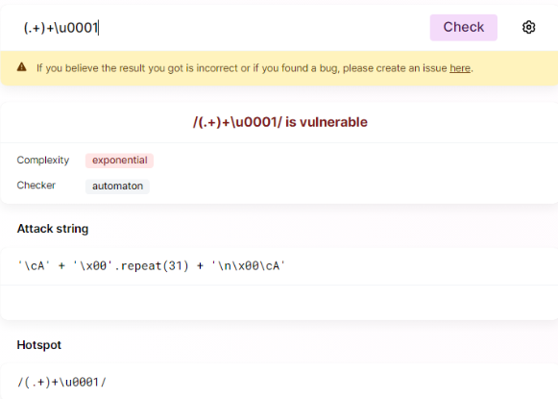
Task: Select the 'automaton' checker badge
Action: 117,187
